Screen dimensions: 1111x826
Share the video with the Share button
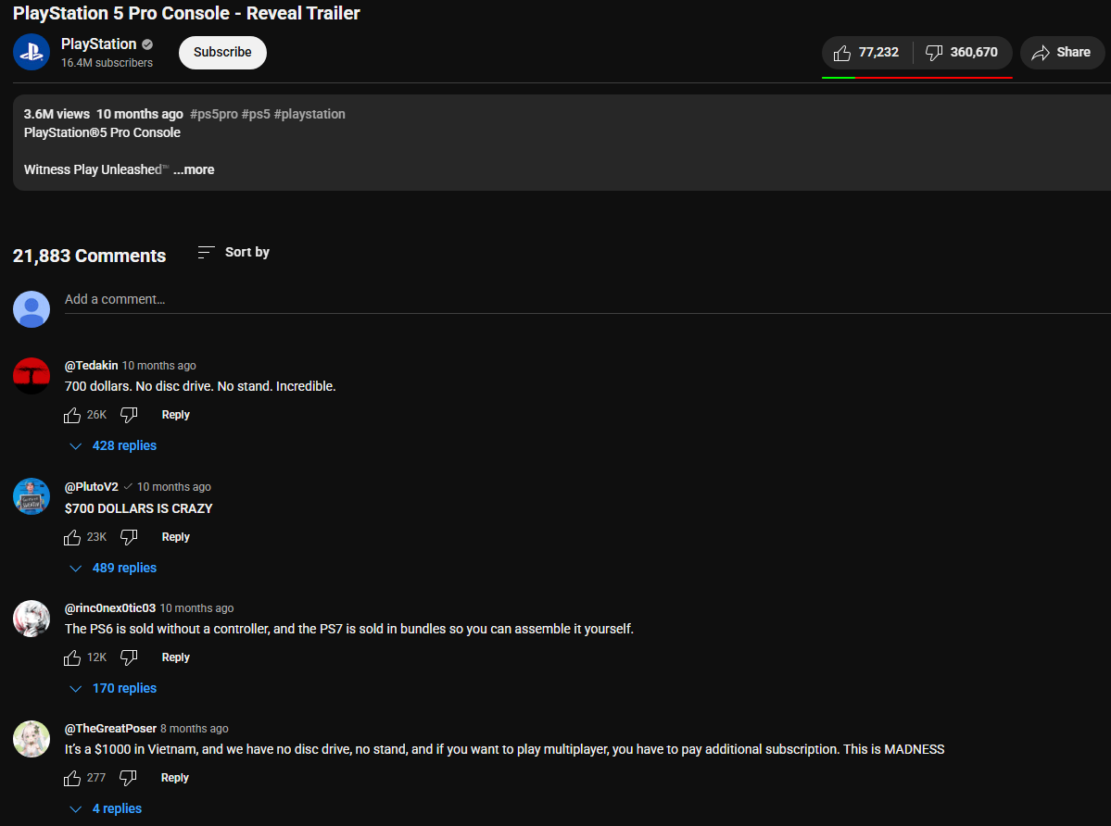[1061, 53]
